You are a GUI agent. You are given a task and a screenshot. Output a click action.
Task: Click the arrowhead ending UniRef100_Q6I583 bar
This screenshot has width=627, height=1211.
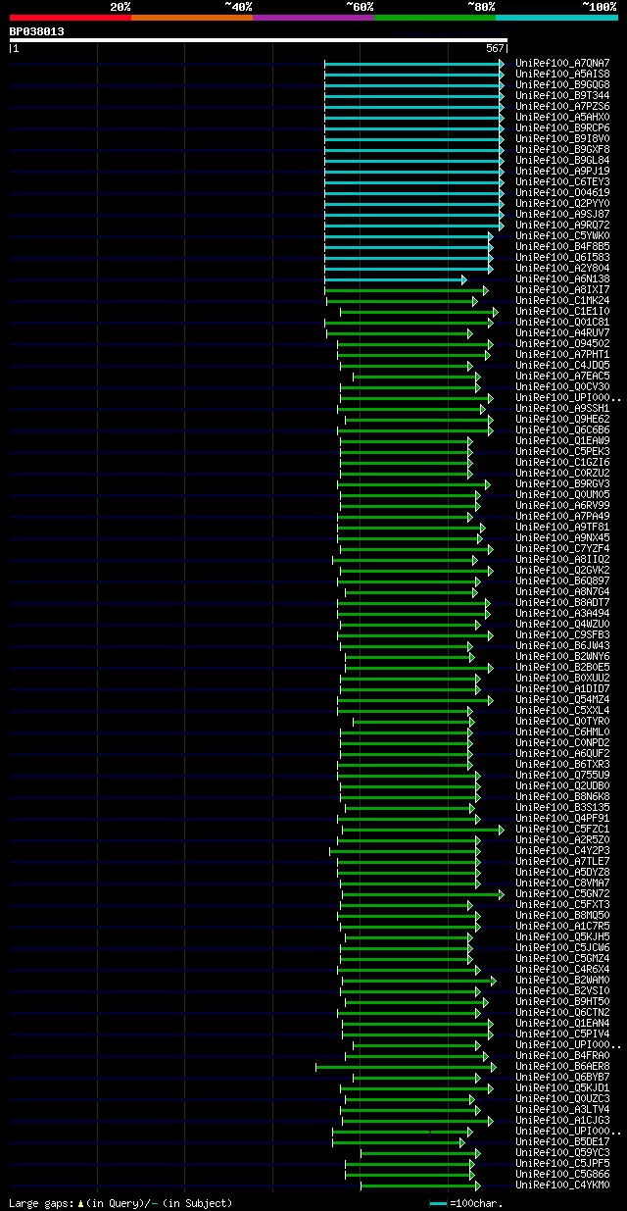(490, 257)
